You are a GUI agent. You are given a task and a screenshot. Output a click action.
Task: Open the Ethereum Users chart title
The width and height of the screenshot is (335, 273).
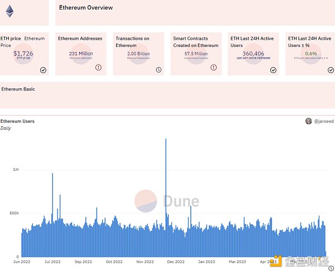[x=17, y=121]
